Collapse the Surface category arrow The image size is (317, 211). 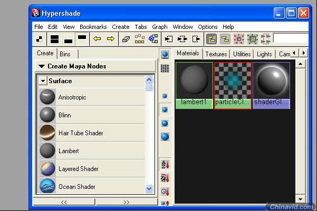point(43,81)
